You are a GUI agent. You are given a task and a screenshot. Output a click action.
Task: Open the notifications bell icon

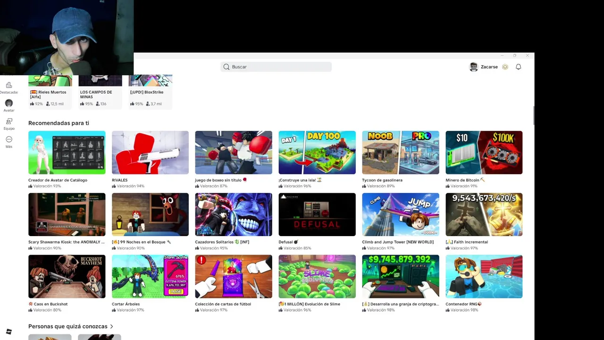[518, 67]
